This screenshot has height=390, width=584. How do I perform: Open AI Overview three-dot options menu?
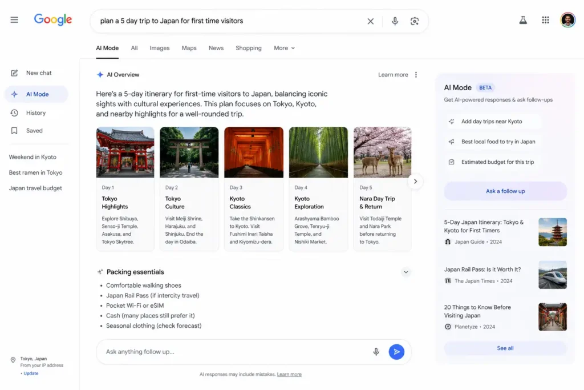(x=416, y=75)
